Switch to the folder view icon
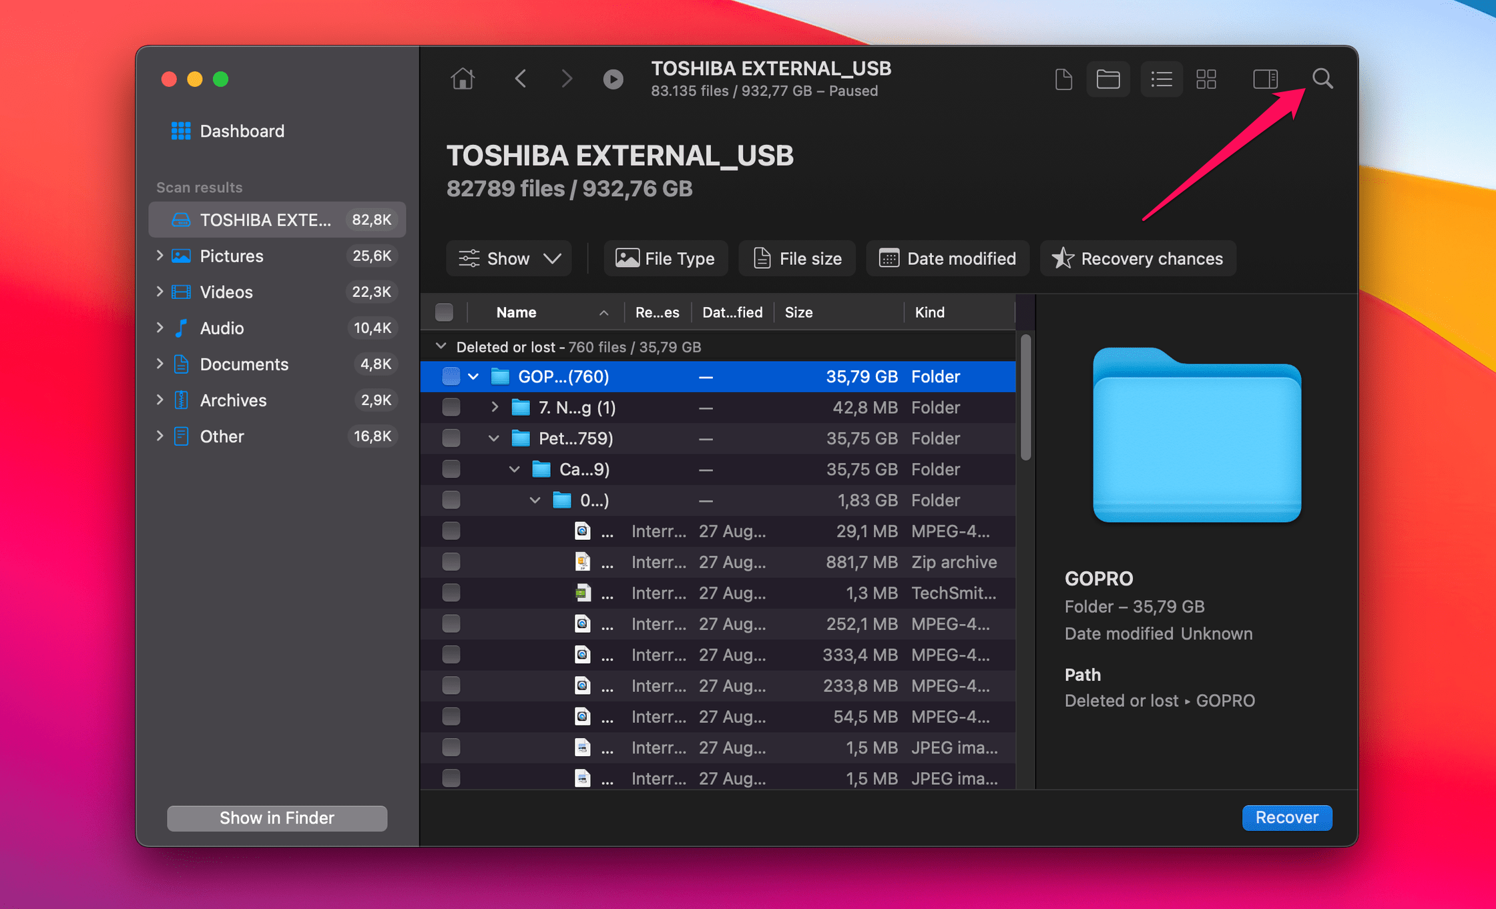The height and width of the screenshot is (909, 1496). [1108, 79]
